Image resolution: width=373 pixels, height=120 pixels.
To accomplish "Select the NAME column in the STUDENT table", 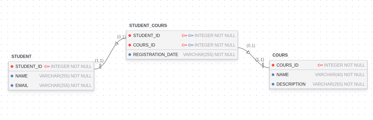I will (22, 76).
